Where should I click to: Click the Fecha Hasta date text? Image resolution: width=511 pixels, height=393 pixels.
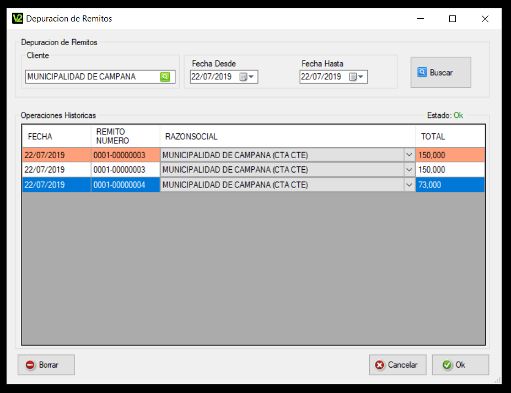click(x=321, y=77)
